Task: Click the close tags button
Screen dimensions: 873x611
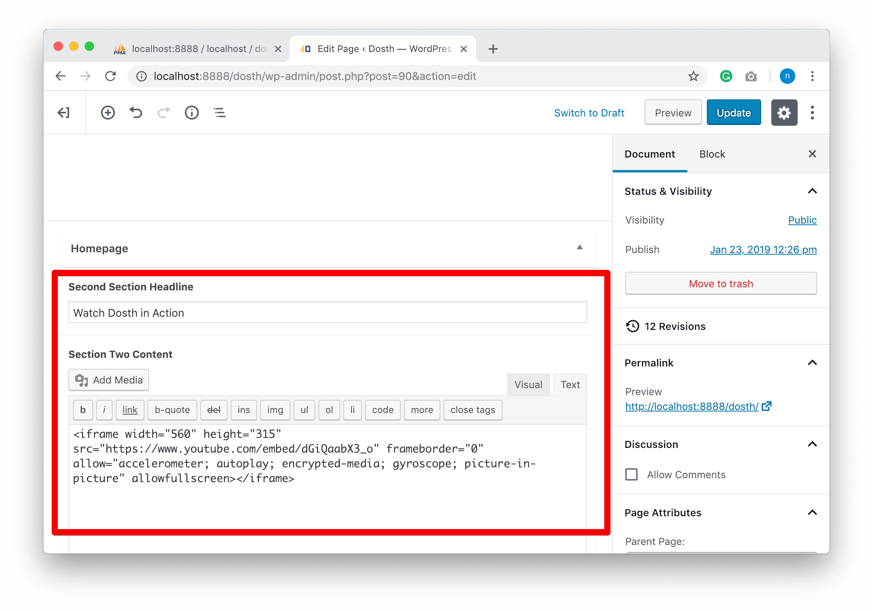Action: coord(473,410)
